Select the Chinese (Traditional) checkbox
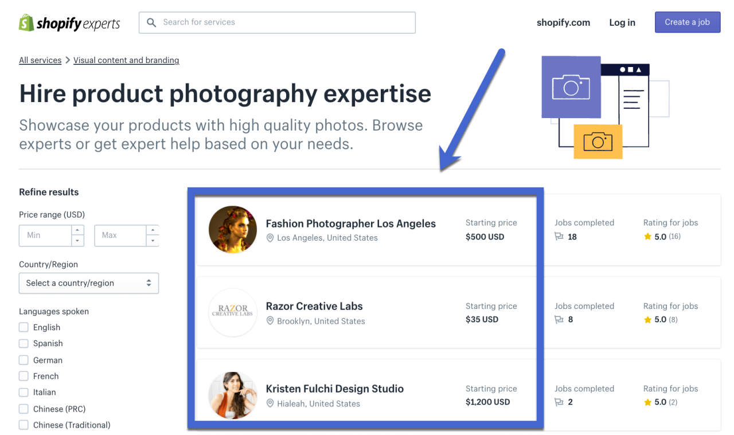734x435 pixels. [24, 425]
